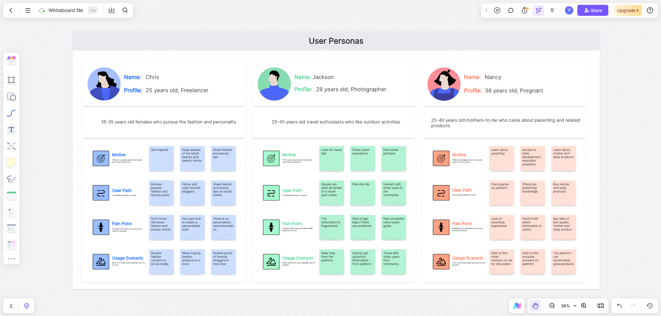This screenshot has width=661, height=316.
Task: Select the Shape tool
Action: (11, 97)
